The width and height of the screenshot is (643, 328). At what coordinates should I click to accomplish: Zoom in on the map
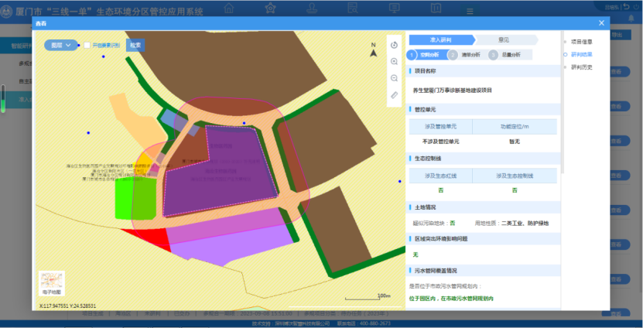[x=394, y=62]
